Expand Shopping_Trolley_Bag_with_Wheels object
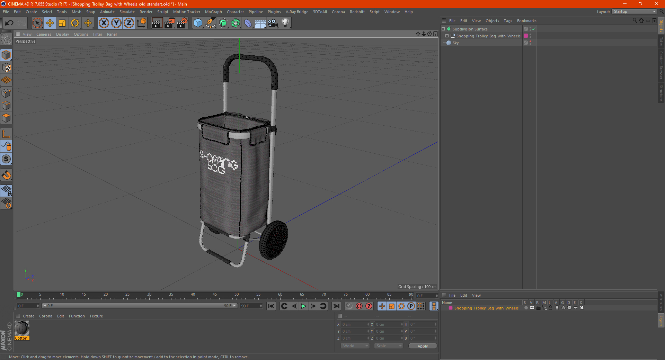The width and height of the screenshot is (665, 360). pos(447,36)
